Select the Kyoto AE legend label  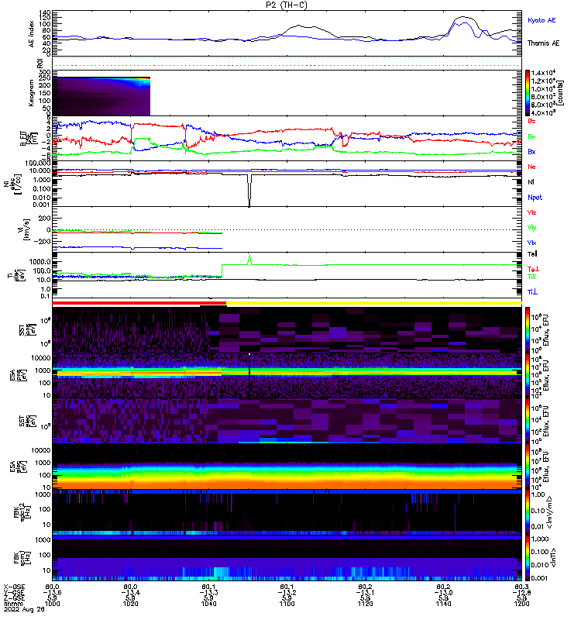tap(541, 20)
